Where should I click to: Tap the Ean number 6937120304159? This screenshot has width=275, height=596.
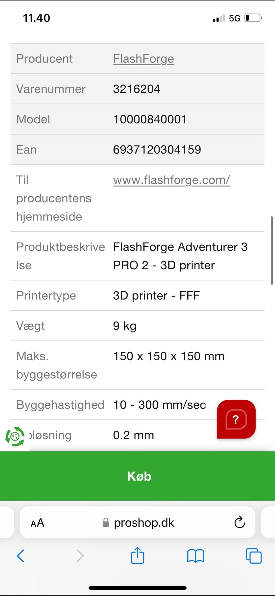(x=157, y=150)
